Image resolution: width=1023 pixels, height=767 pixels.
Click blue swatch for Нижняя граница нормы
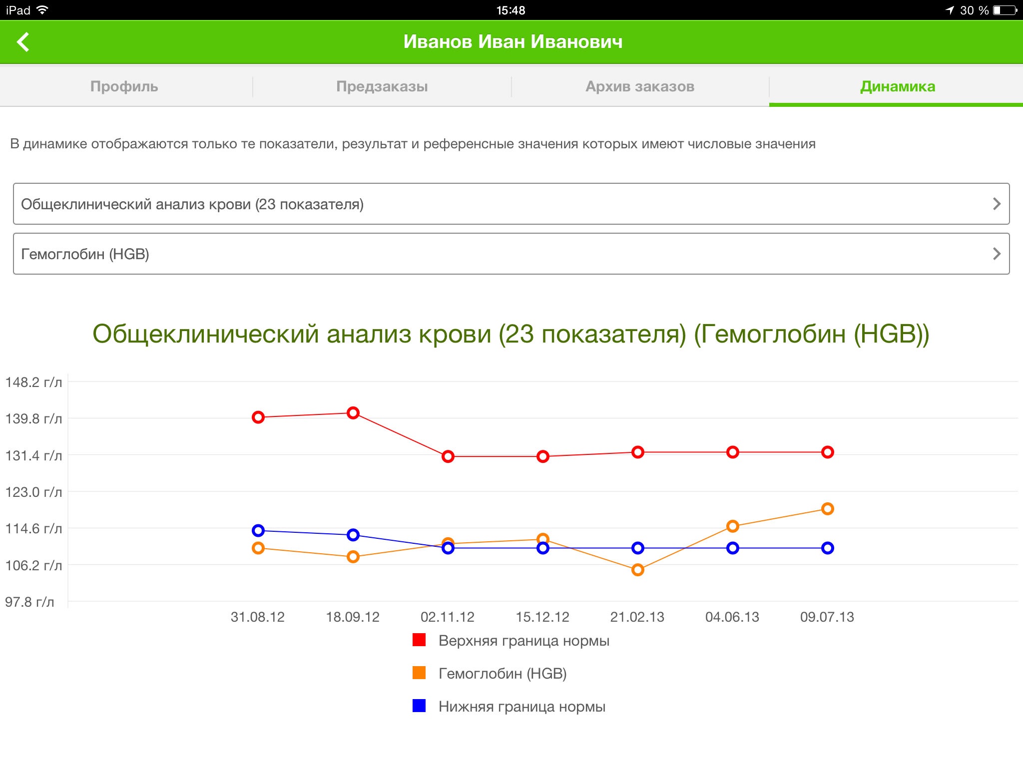[x=419, y=706]
